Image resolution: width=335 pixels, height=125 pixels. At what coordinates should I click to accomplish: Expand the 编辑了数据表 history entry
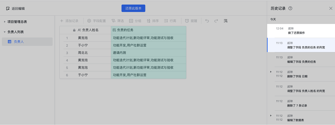pyautogui.click(x=271, y=116)
